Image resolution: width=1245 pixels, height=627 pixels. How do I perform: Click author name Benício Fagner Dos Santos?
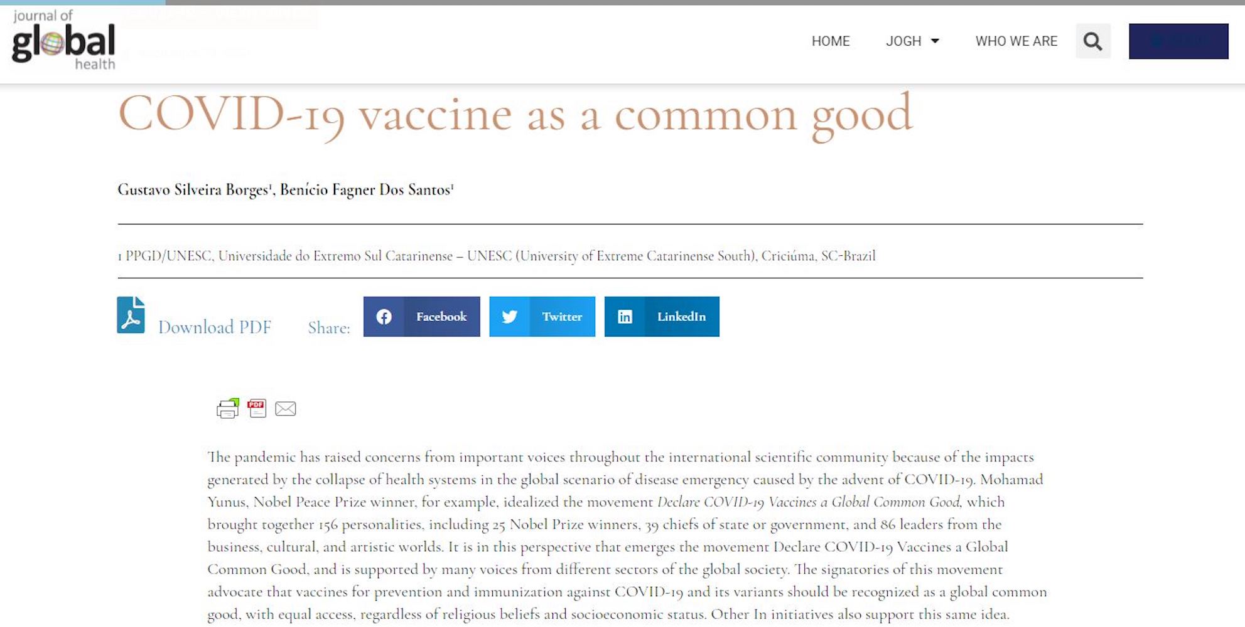(x=365, y=190)
